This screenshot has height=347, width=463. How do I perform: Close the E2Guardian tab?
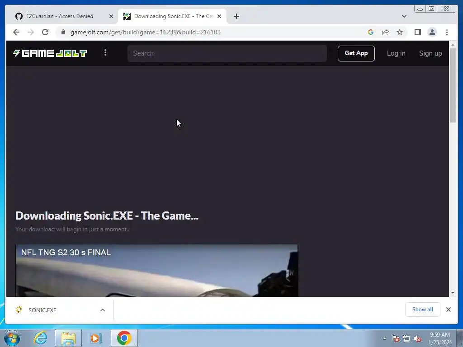111,16
